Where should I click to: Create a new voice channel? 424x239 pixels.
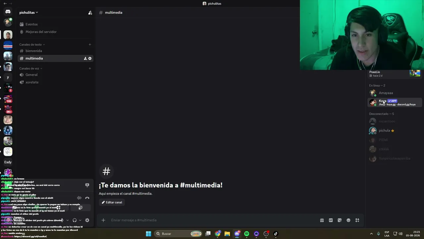coord(90,68)
